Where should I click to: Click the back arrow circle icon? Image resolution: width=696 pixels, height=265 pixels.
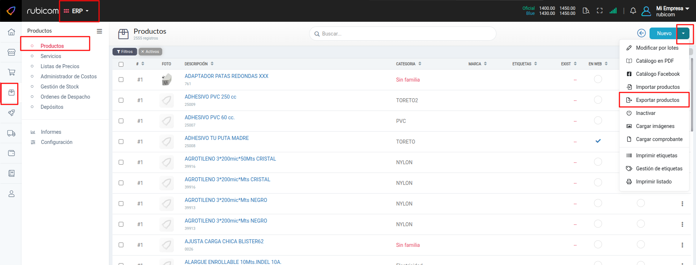[641, 33]
